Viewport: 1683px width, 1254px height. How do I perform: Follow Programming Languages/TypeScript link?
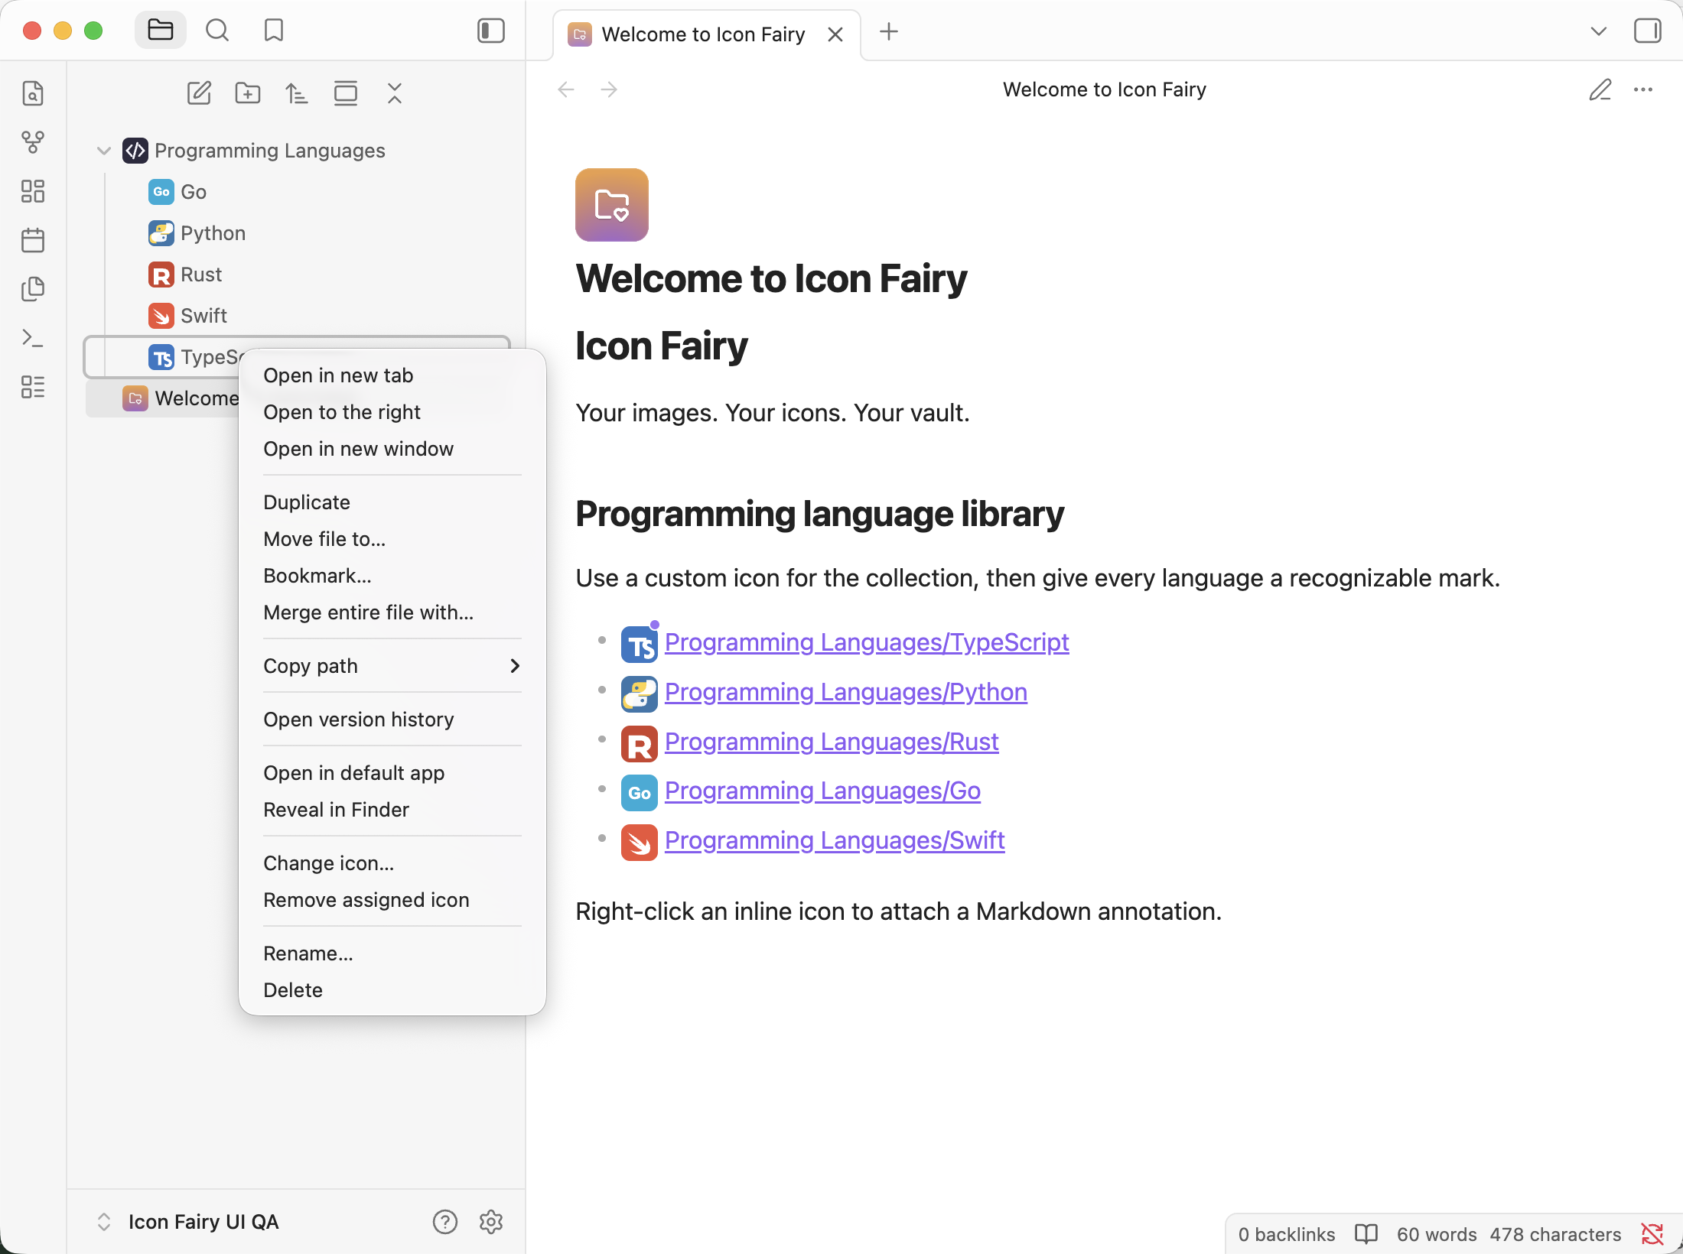pyautogui.click(x=867, y=642)
